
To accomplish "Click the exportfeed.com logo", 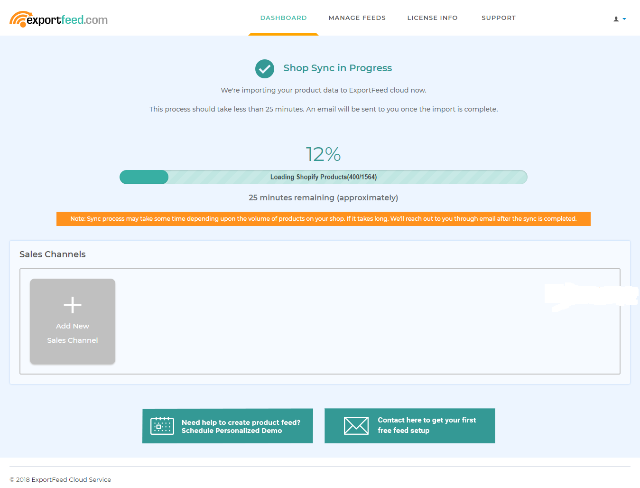I will 59,19.
